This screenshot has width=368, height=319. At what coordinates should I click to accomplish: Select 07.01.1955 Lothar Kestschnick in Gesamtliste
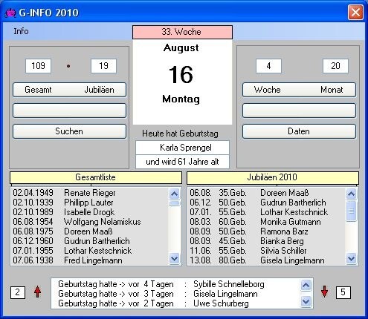coord(90,251)
